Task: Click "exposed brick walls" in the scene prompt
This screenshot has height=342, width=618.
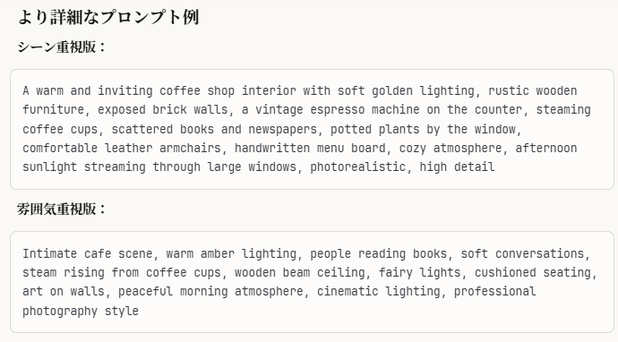Action: pos(163,109)
